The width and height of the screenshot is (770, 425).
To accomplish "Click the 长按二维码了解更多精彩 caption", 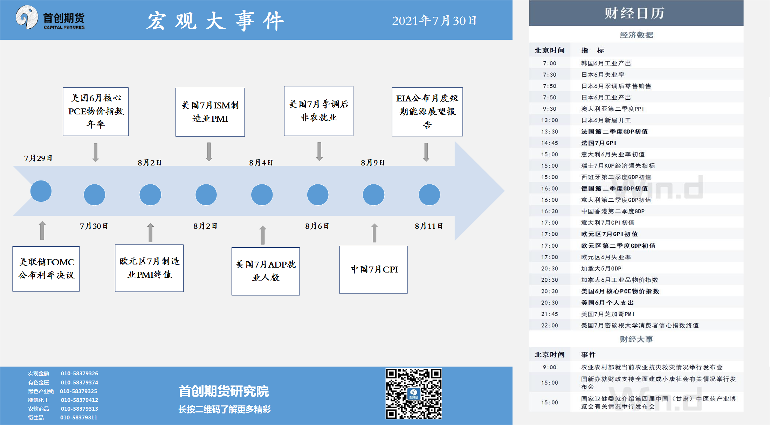I will pos(225,409).
